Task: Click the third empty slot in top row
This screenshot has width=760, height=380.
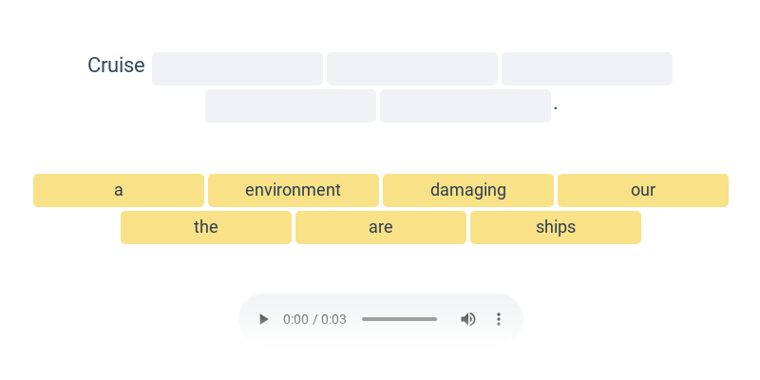Action: click(587, 68)
